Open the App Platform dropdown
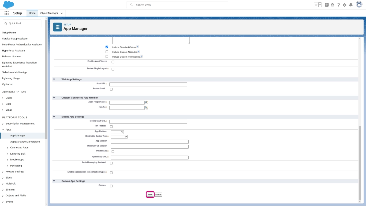Image resolution: width=366 pixels, height=206 pixels. coord(117,132)
